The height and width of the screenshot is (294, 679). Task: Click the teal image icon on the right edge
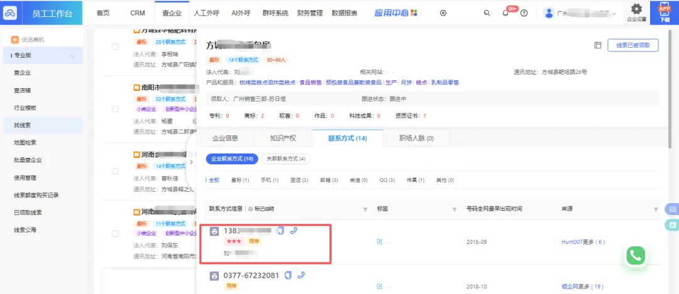click(x=672, y=225)
